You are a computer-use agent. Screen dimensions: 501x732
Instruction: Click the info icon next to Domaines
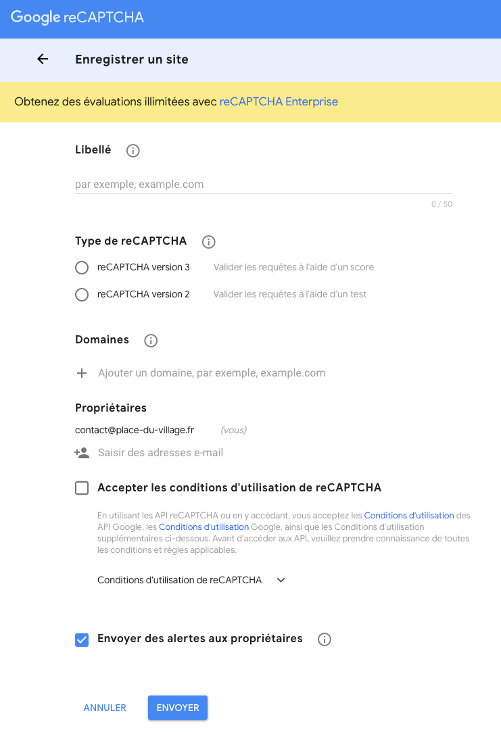point(151,341)
